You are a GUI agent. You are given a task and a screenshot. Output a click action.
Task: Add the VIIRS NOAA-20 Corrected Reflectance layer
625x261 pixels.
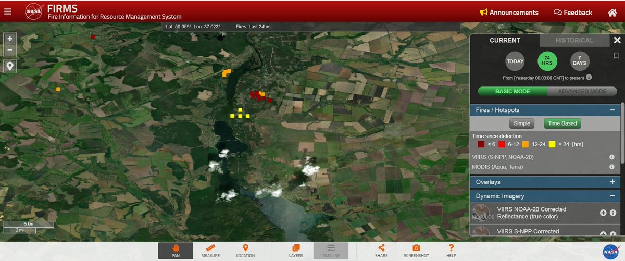point(603,213)
